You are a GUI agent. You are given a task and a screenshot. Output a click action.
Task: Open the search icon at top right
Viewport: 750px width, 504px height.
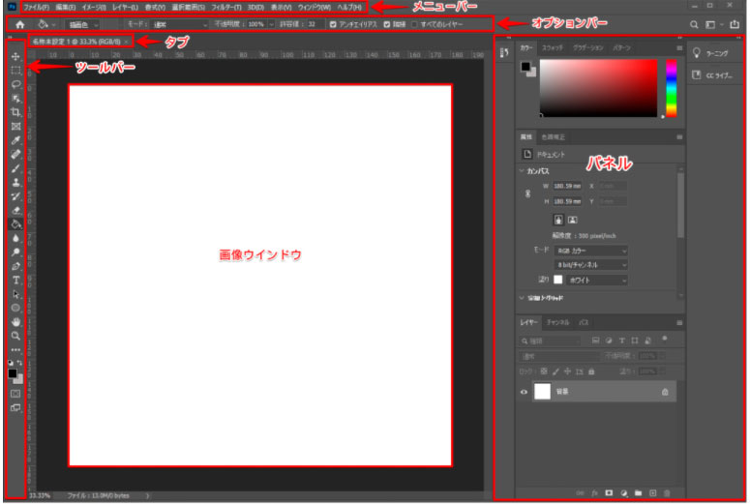[694, 24]
